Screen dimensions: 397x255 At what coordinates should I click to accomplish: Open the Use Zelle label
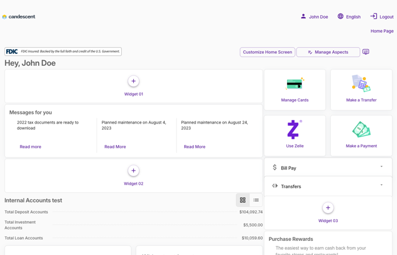point(295,146)
